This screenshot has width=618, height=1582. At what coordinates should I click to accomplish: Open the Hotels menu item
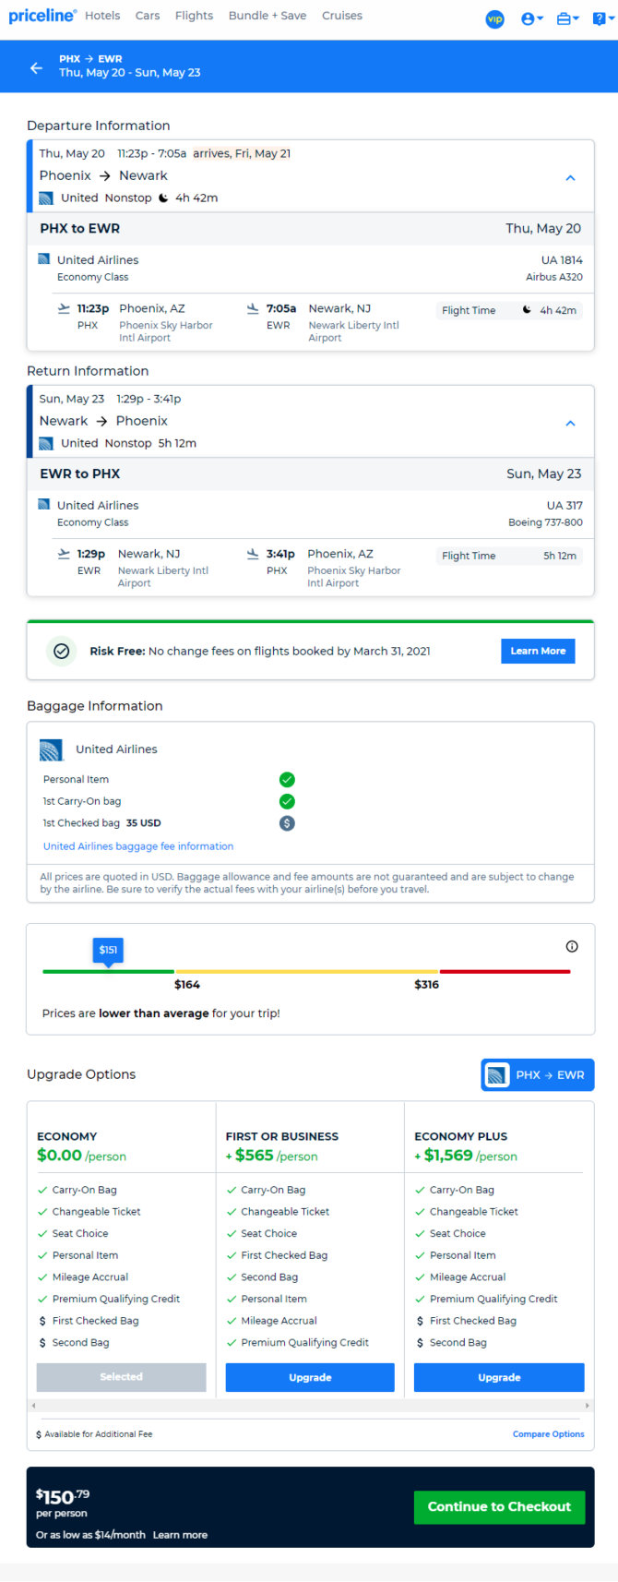(x=102, y=16)
